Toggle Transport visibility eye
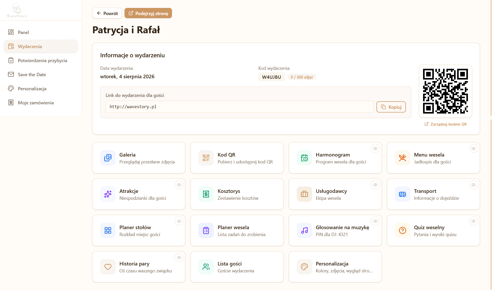Viewport: 492px width, 290px height. pyautogui.click(x=474, y=185)
